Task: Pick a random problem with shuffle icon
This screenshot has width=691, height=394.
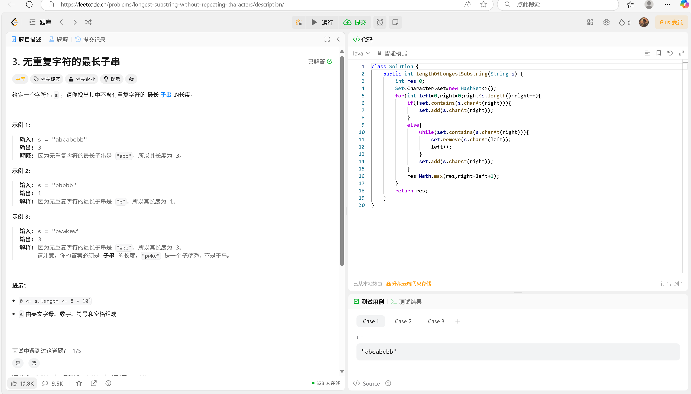Action: 88,22
